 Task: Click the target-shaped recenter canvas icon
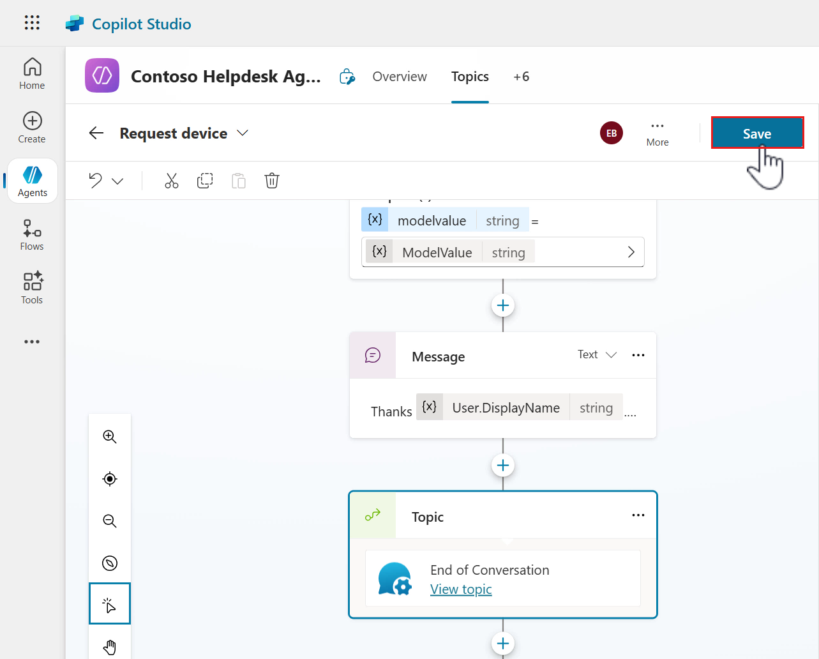coord(110,479)
